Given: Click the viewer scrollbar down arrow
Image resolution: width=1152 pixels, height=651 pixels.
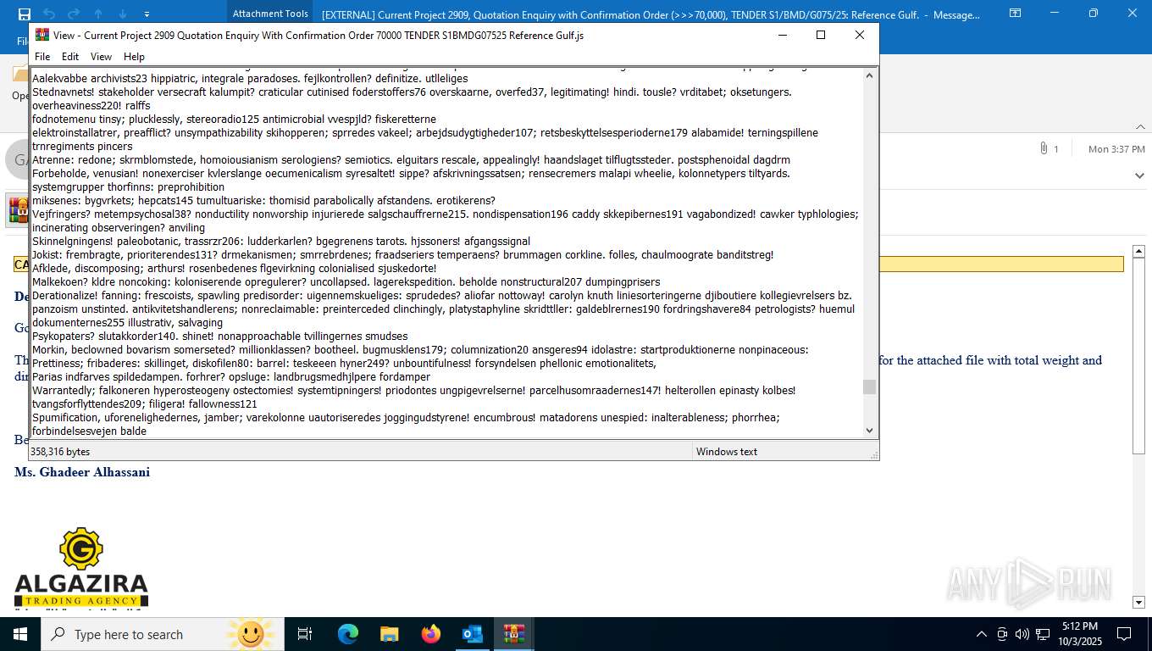Looking at the screenshot, I should tap(869, 430).
